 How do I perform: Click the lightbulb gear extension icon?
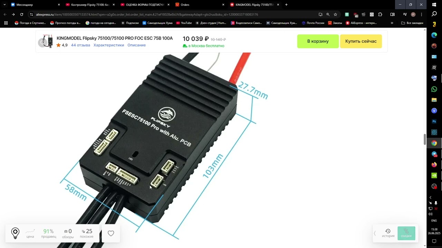[x=15, y=233]
